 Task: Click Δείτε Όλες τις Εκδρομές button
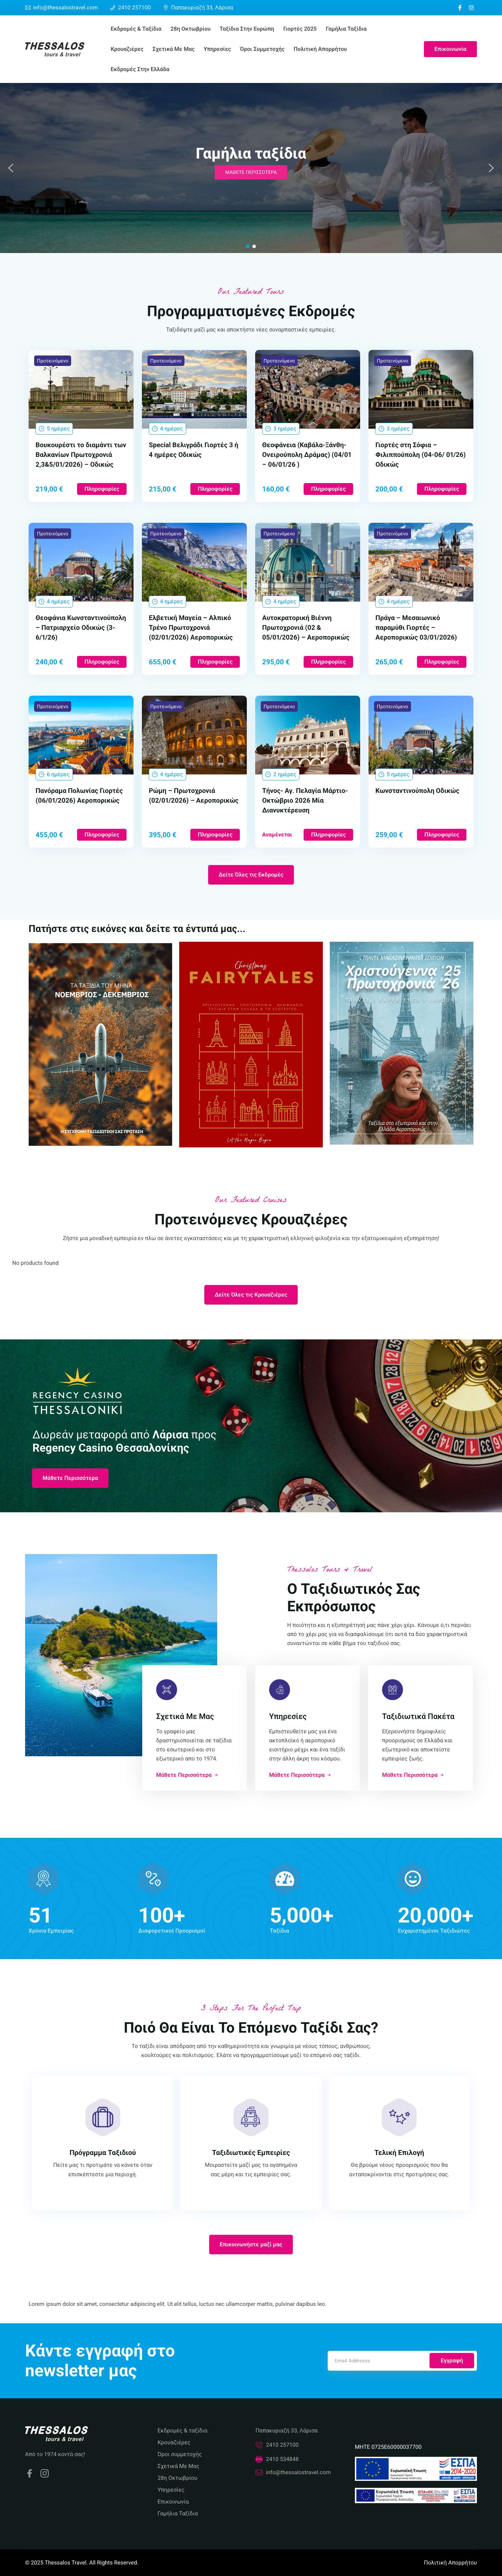point(251,874)
